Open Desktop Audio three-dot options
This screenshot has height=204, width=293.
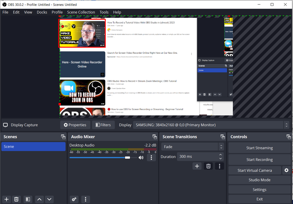(x=151, y=158)
